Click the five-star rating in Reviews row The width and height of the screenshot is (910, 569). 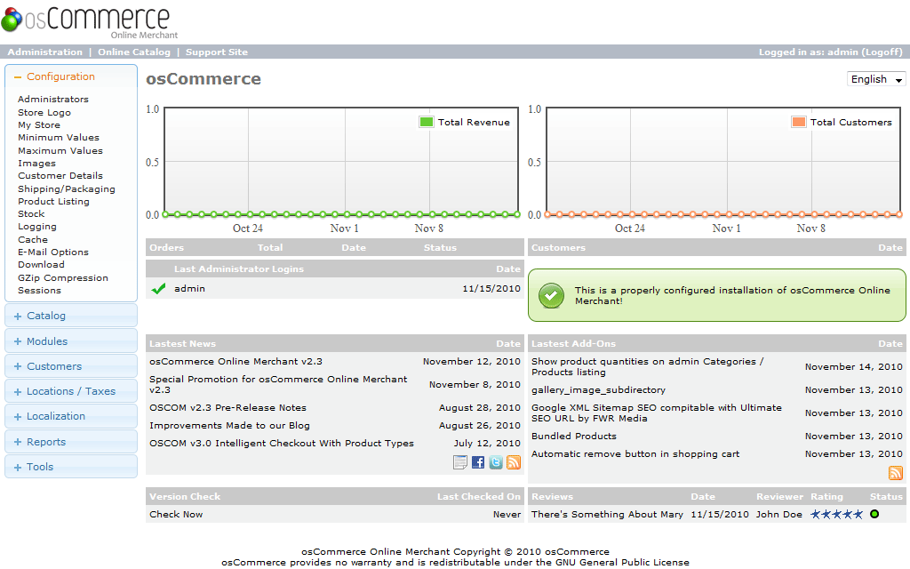(x=836, y=515)
